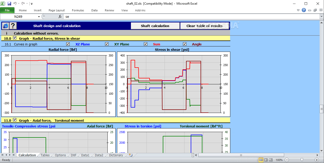Open Customize Quick Access Toolbar dropdown

pyautogui.click(x=32, y=4)
